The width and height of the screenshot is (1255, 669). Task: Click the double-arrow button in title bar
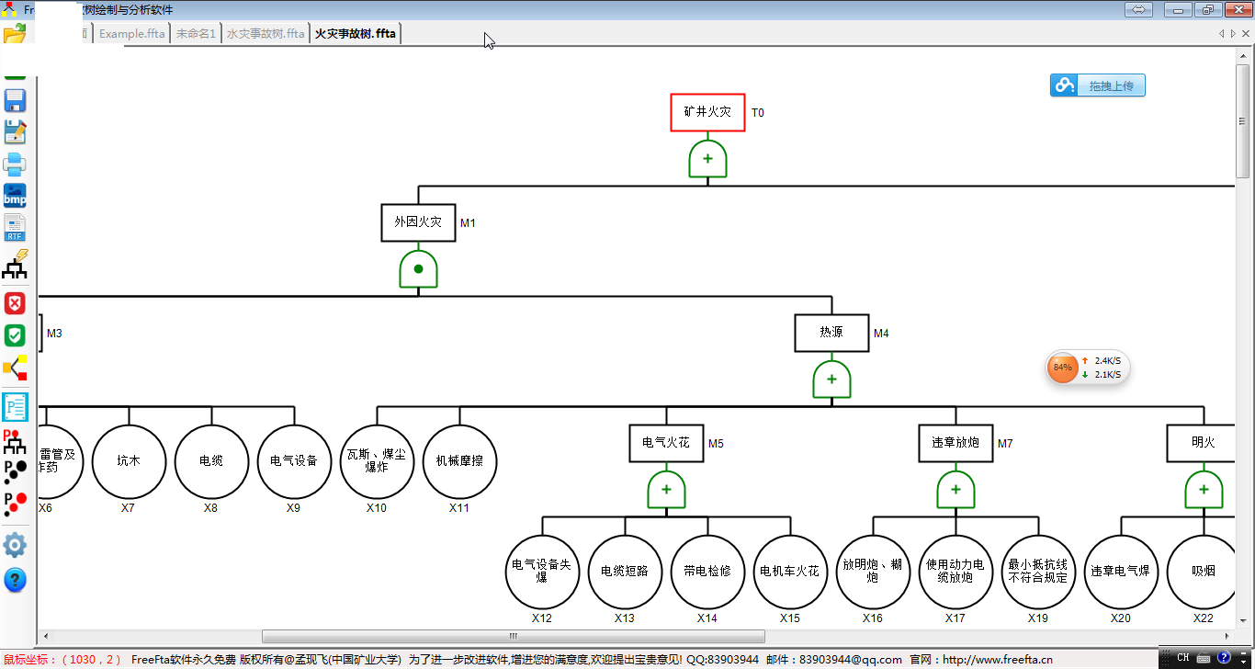[1138, 9]
